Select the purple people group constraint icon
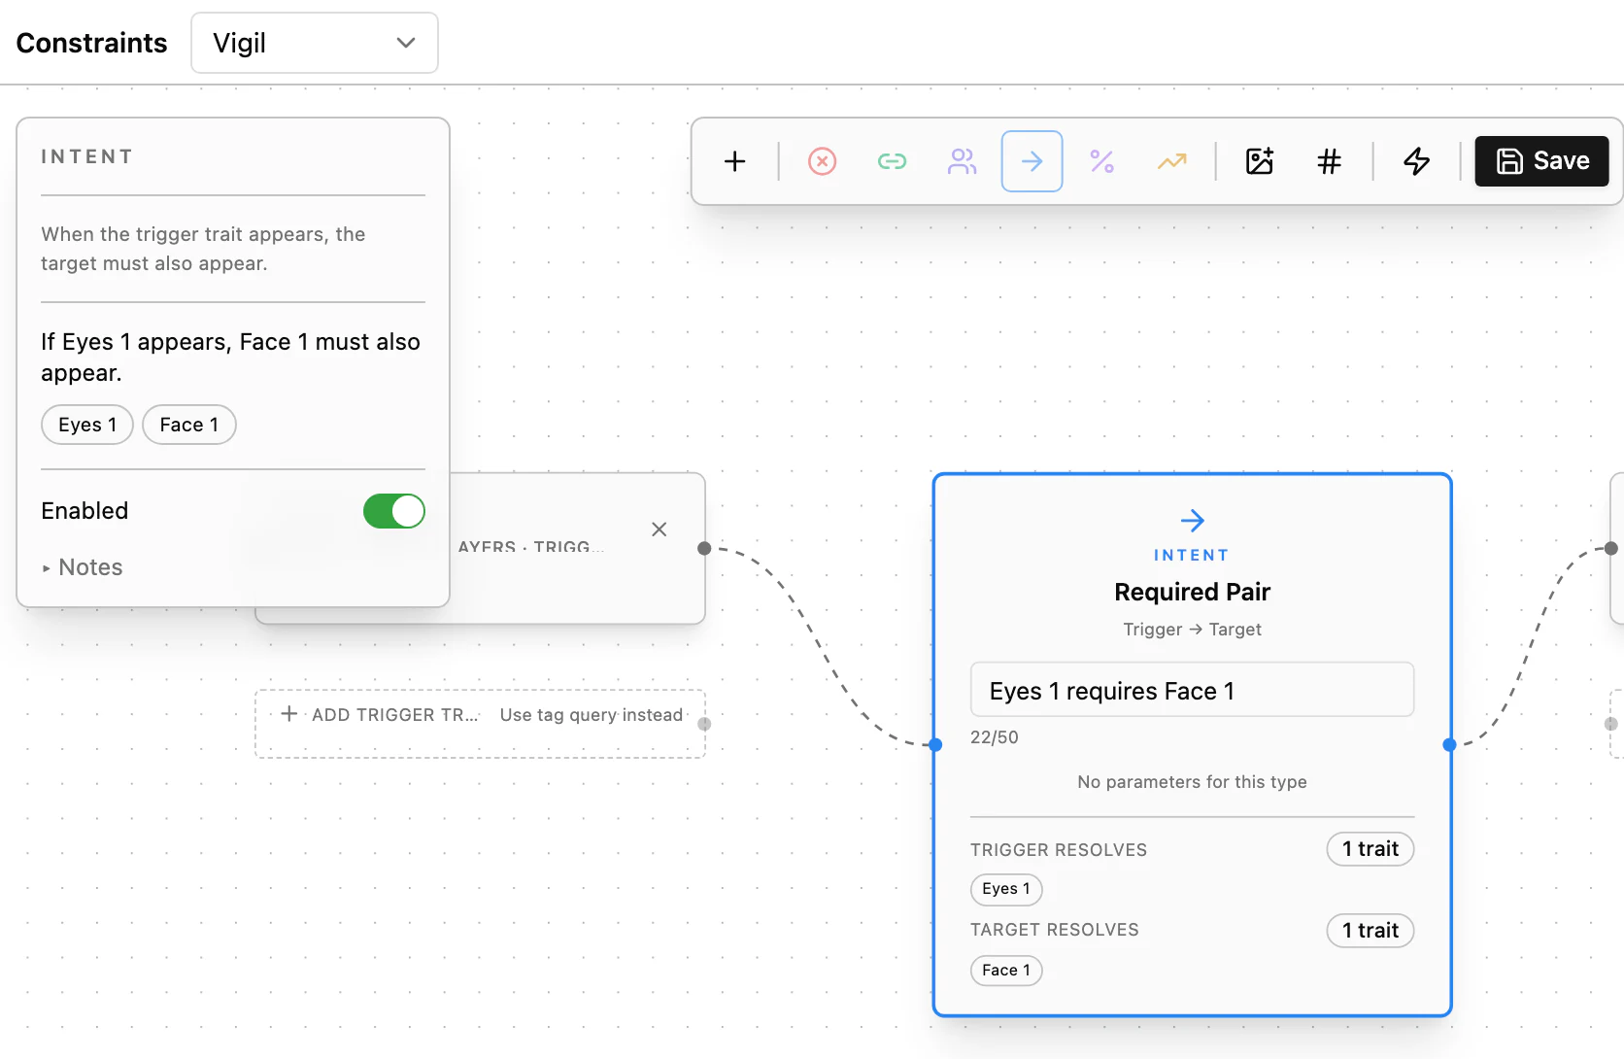The width and height of the screenshot is (1624, 1059). pyautogui.click(x=962, y=161)
